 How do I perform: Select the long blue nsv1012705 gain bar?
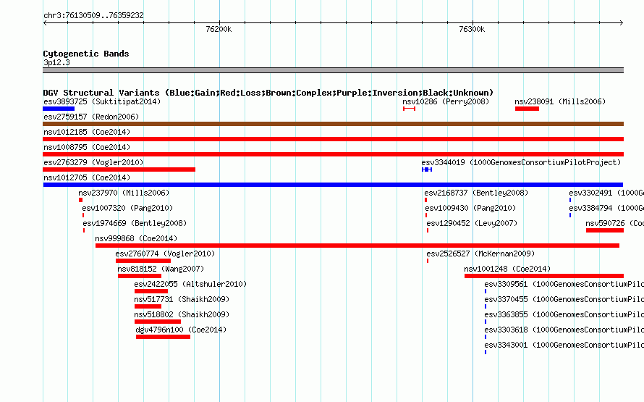click(x=333, y=185)
